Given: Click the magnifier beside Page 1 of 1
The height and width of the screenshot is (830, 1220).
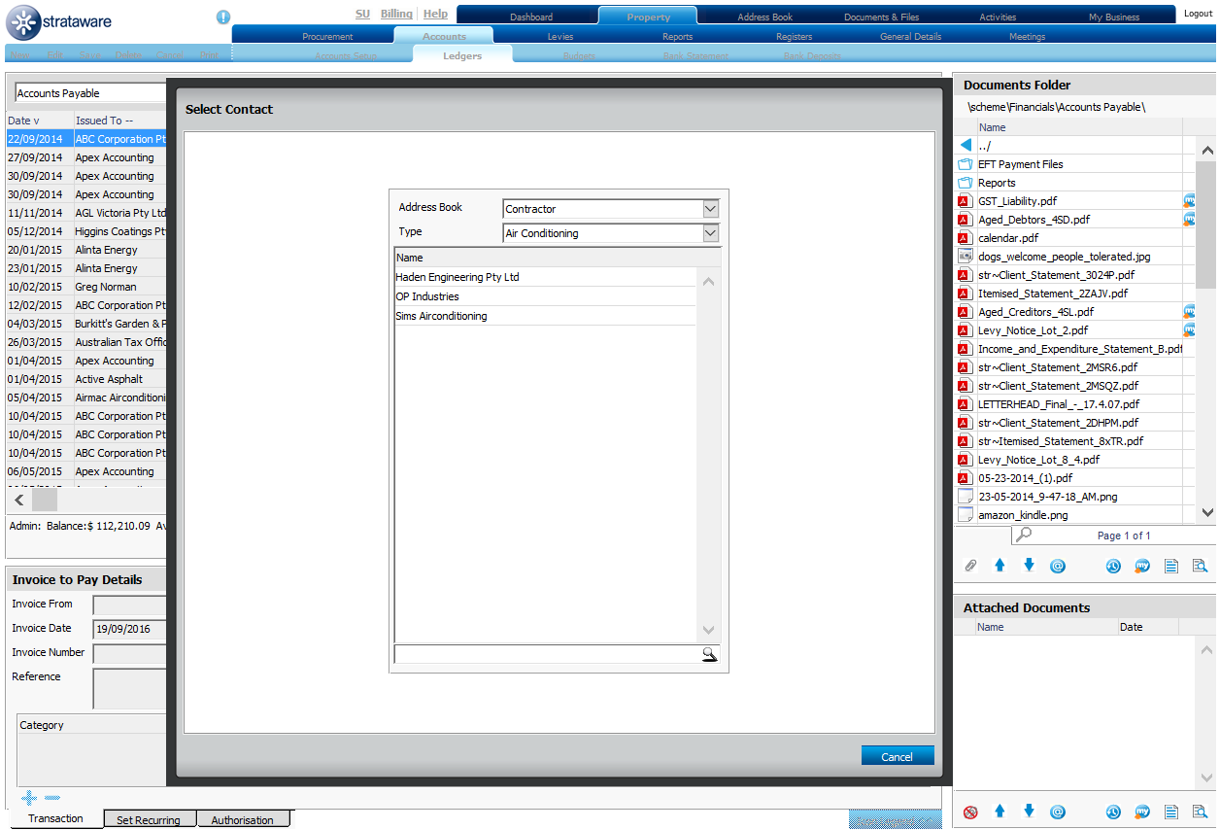Looking at the screenshot, I should click(1022, 535).
